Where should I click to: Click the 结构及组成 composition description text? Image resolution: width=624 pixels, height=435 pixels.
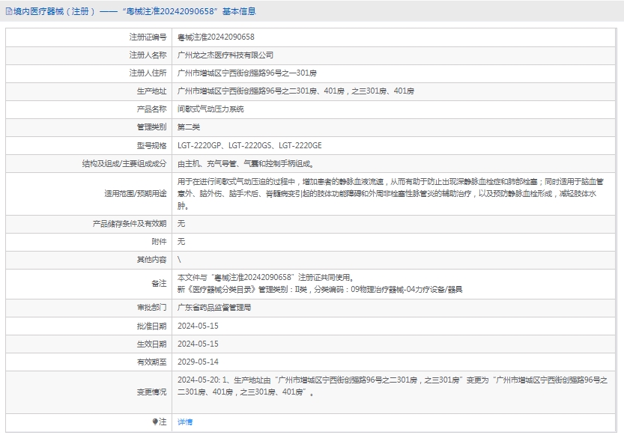[x=245, y=163]
